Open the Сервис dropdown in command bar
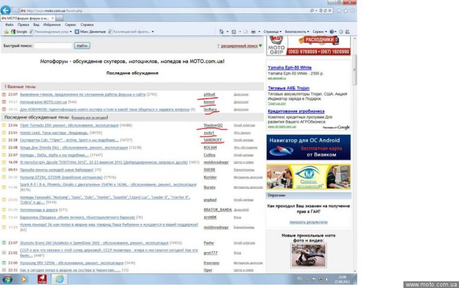459x288 pixels. click(x=320, y=32)
